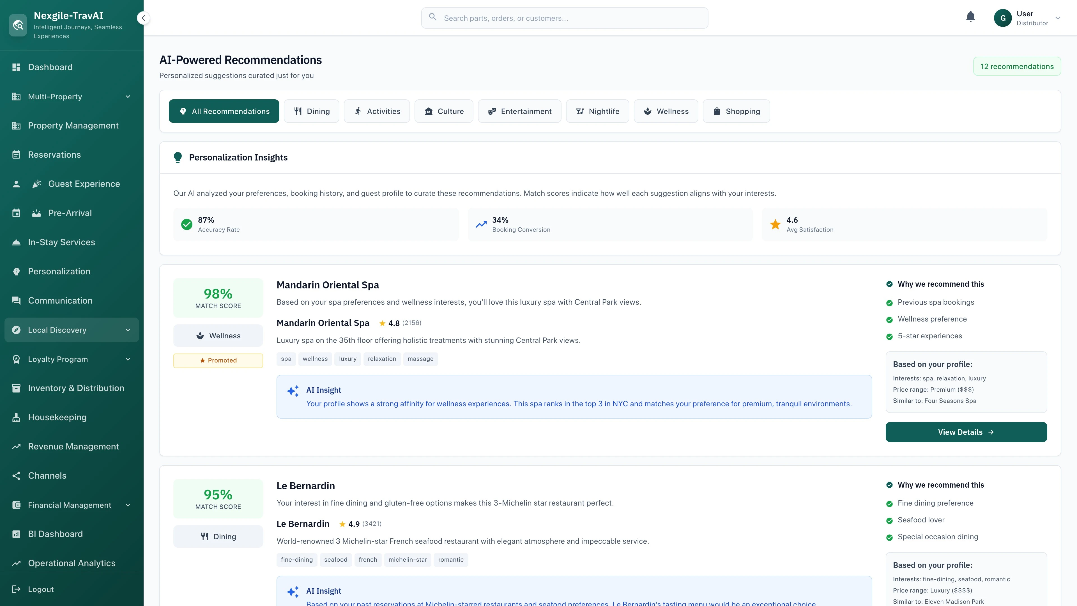Screen dimensions: 1077x606
Task: Open Housekeeping from the sidebar icon
Action: point(16,417)
